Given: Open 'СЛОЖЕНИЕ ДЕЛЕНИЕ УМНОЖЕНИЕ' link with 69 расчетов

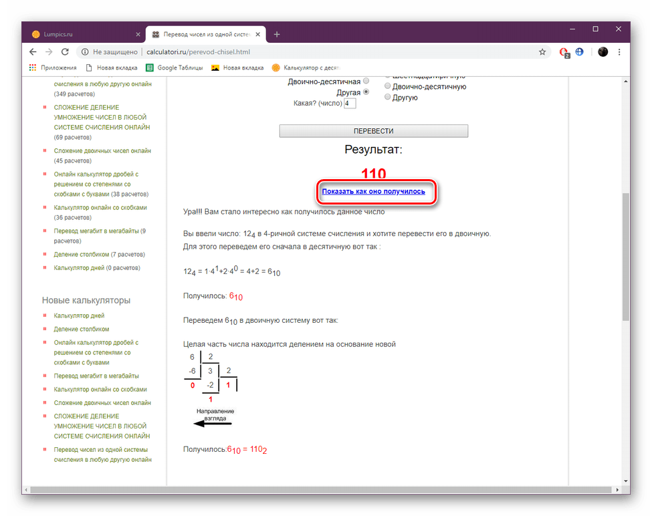Looking at the screenshot, I should [x=102, y=117].
